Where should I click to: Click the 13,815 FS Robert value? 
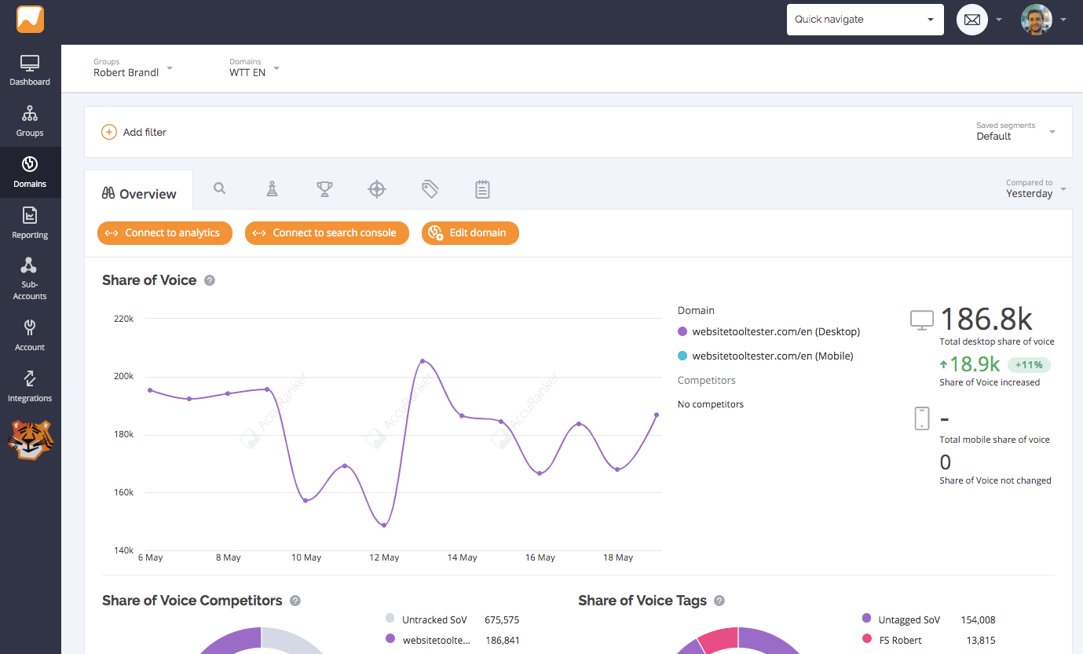pyautogui.click(x=981, y=640)
